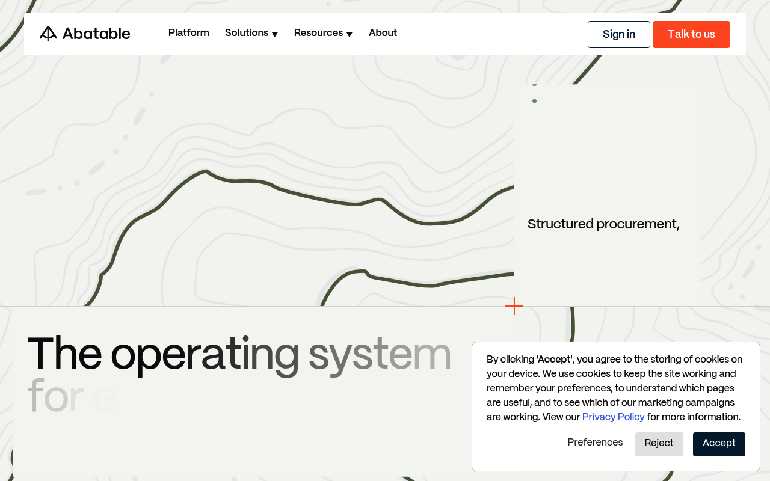
Task: Open the Platform page
Action: [x=189, y=33]
